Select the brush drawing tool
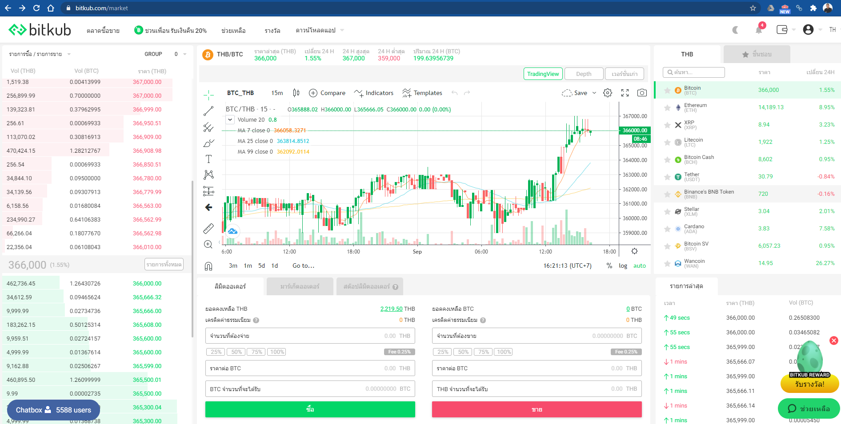This screenshot has height=424, width=841. click(x=208, y=143)
